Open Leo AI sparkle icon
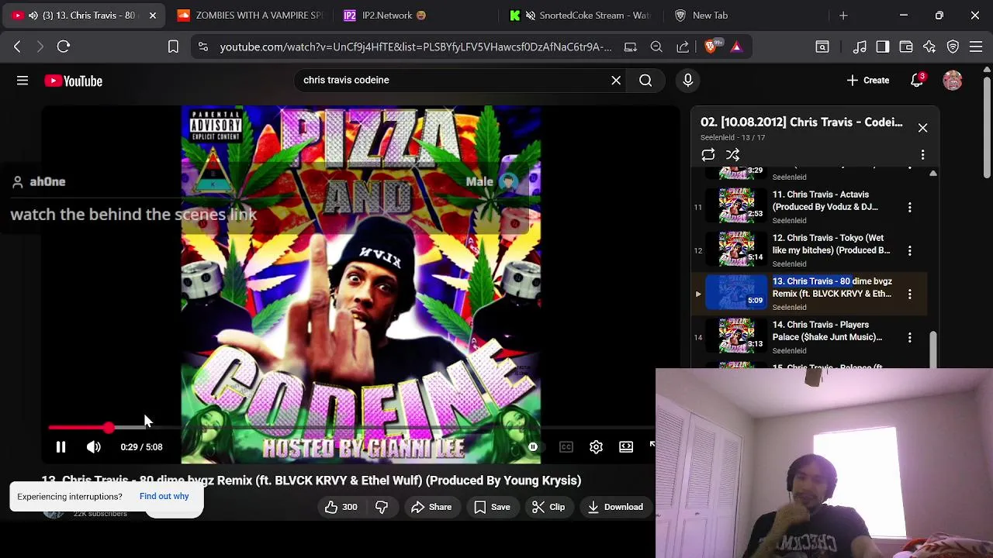The width and height of the screenshot is (993, 558). (x=929, y=47)
